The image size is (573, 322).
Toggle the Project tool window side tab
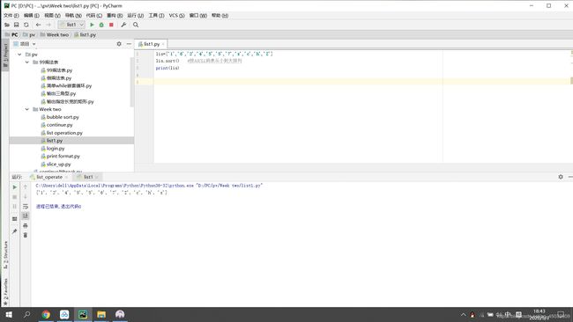click(x=5, y=55)
